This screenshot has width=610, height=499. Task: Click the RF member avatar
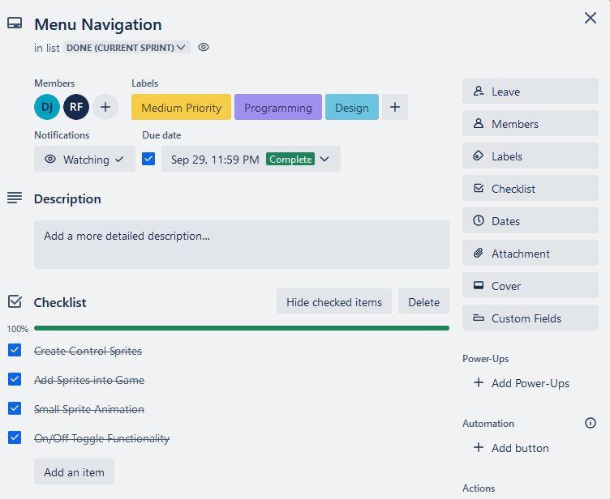click(76, 107)
